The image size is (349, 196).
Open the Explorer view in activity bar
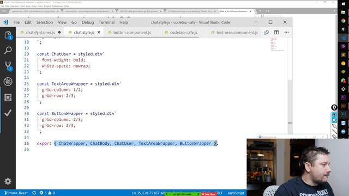pos(8,35)
